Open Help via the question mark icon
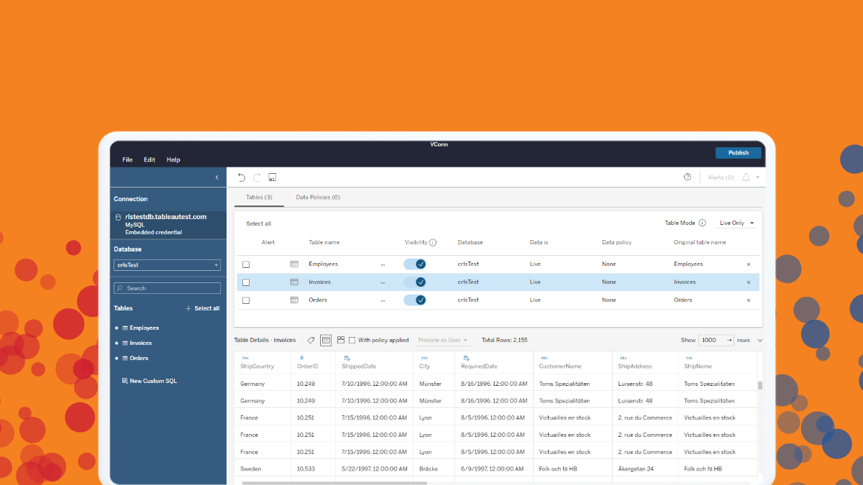Image resolution: width=863 pixels, height=485 pixels. [687, 177]
